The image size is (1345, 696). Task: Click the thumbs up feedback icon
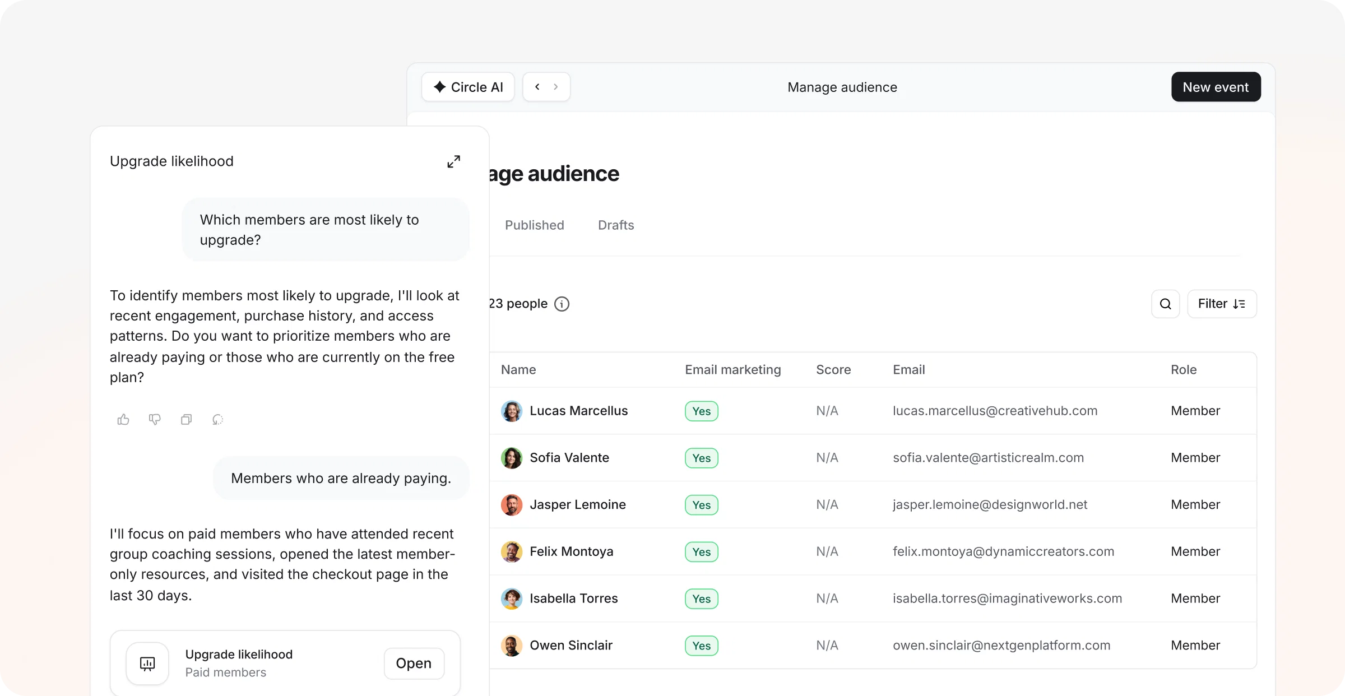pyautogui.click(x=123, y=419)
